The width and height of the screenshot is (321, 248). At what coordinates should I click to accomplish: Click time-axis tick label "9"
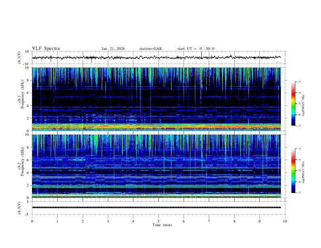259,221
